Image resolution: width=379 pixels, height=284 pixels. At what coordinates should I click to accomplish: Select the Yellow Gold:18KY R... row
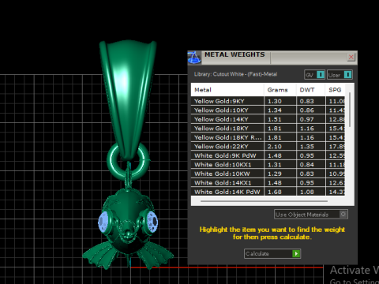tap(268, 137)
